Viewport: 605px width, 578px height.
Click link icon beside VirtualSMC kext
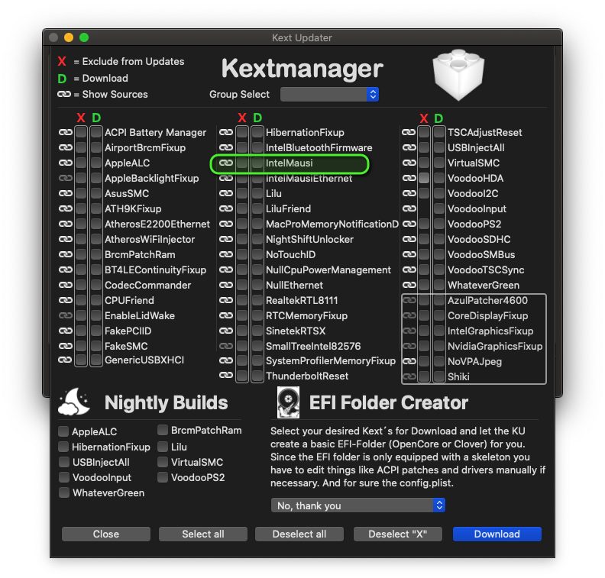point(409,163)
